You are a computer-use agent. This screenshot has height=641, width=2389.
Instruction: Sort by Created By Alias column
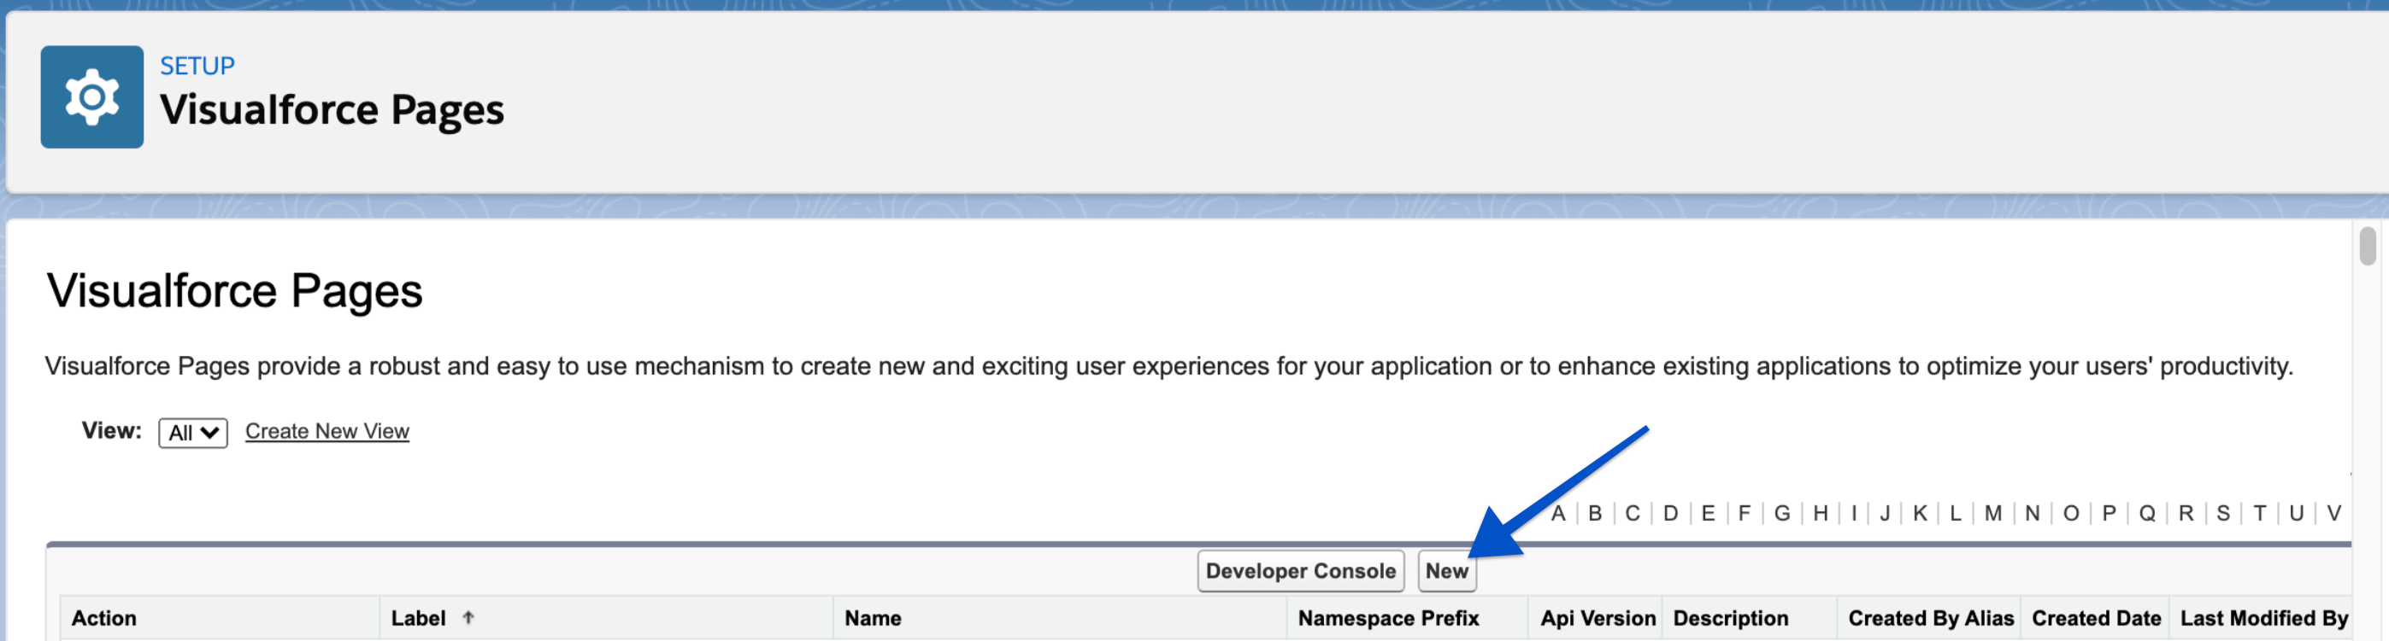[1931, 618]
